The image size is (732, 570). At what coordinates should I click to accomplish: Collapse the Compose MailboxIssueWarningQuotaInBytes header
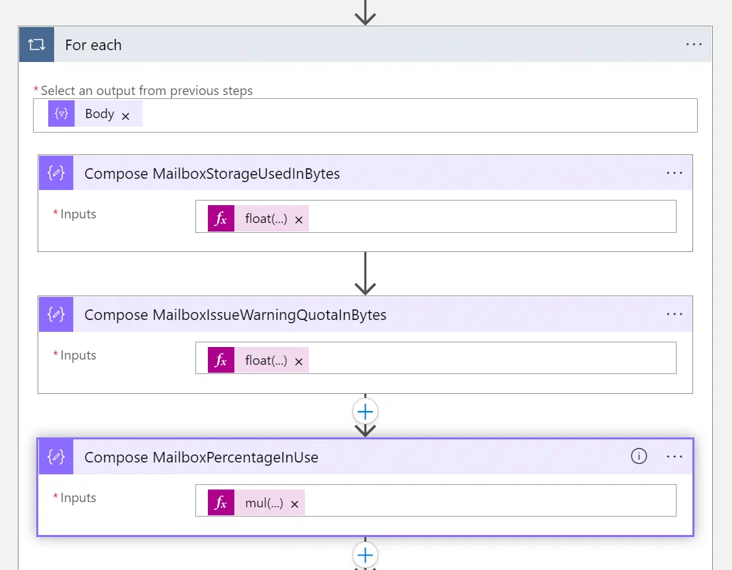[x=366, y=315]
